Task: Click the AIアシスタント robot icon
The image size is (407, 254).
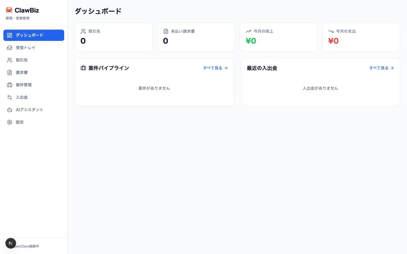Action: [x=10, y=110]
